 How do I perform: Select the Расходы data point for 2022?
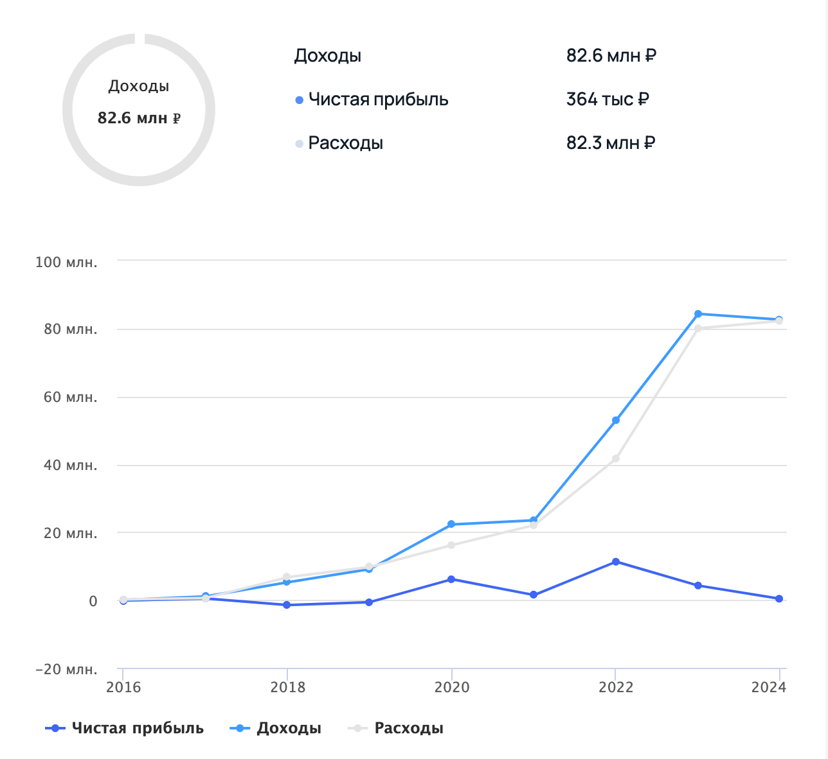point(616,458)
